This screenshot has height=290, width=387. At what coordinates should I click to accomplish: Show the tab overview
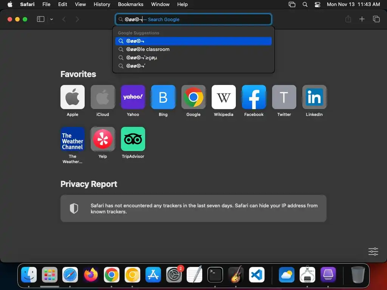[376, 19]
